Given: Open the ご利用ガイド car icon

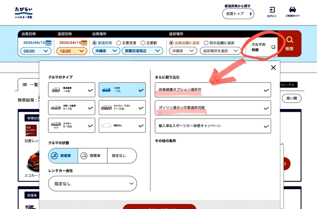Looking at the screenshot, I should point(292,12).
